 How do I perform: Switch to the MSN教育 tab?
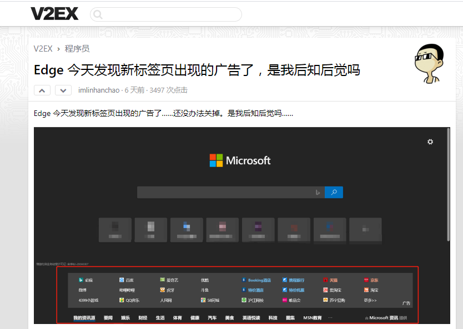pos(313,318)
